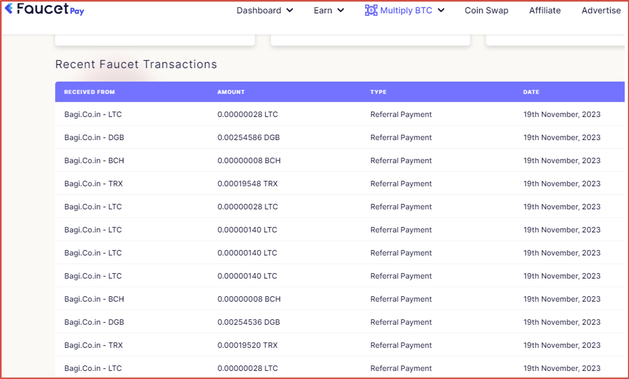Click the date in the 0.00254586 DGB row
The image size is (629, 379).
561,137
